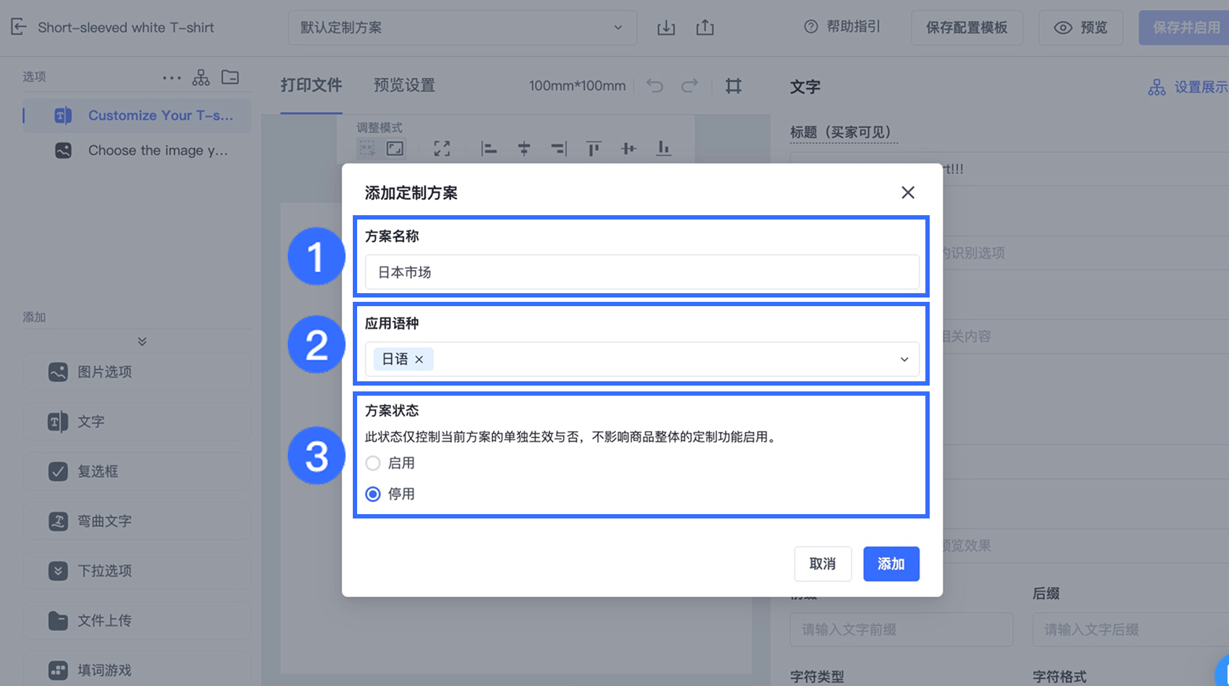Open the 默认定制方案 scheme dropdown
The height and width of the screenshot is (686, 1229).
click(x=463, y=27)
